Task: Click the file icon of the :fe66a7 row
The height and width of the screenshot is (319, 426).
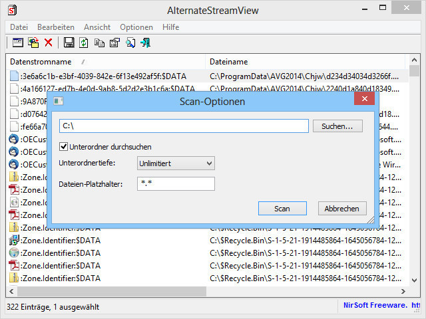Action: pyautogui.click(x=14, y=127)
